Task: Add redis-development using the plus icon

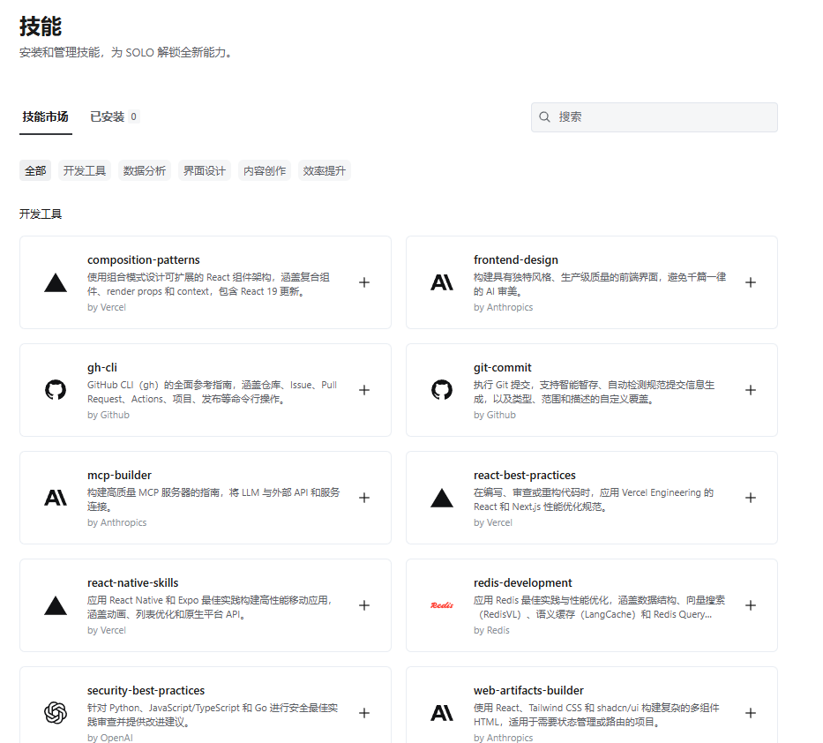Action: 751,605
